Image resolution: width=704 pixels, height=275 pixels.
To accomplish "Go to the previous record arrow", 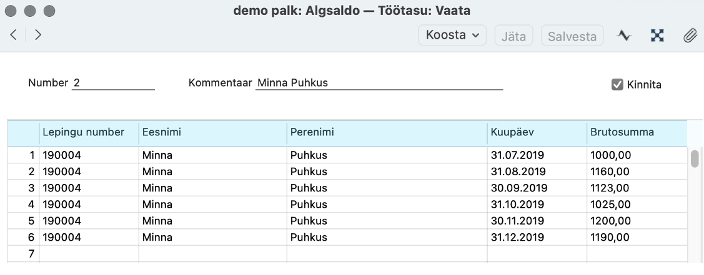I will 14,35.
